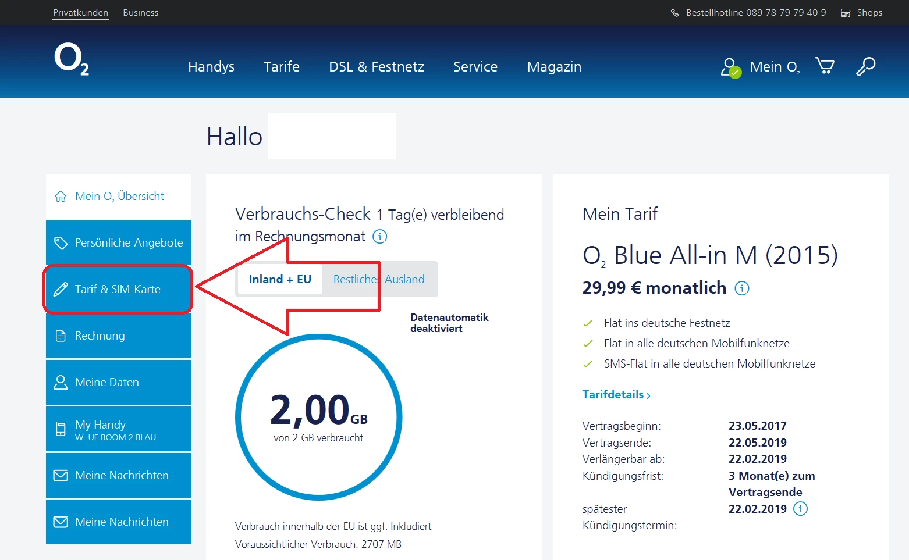
Task: Open the Shops link
Action: coord(862,13)
